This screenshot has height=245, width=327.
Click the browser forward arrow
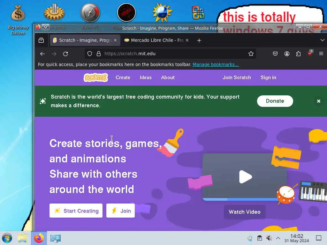click(x=54, y=54)
